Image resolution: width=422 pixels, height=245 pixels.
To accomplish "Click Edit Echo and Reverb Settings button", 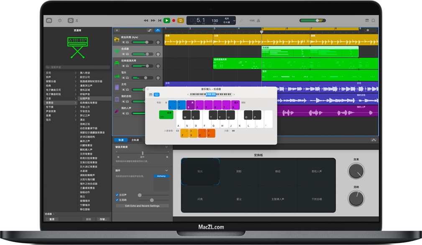I will (143, 205).
